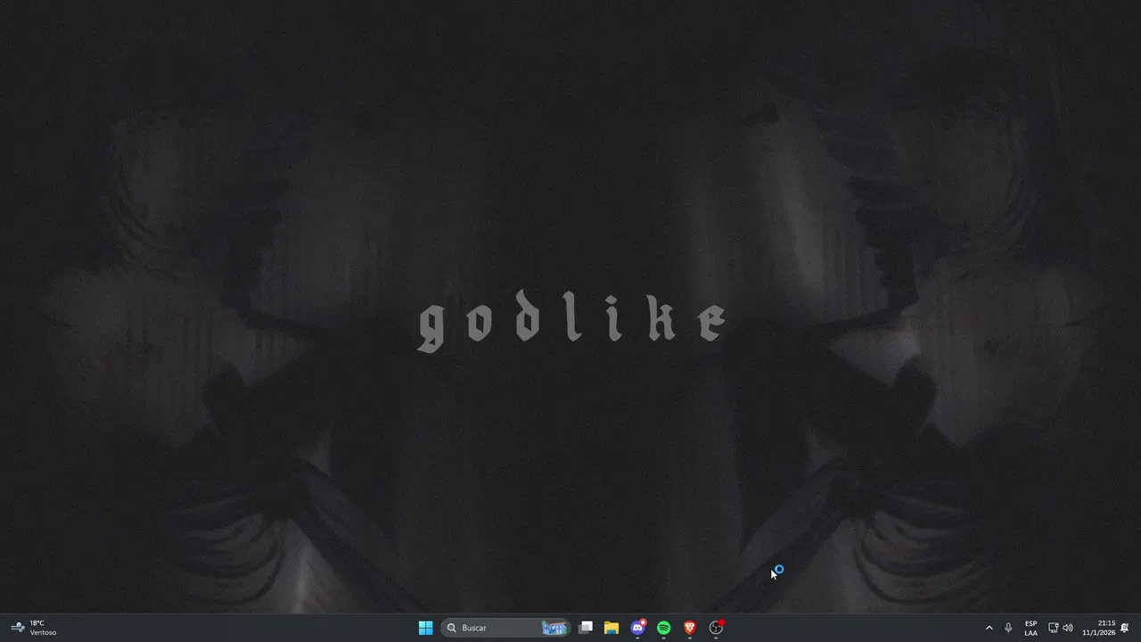Switch the ESP LAA input language
1141x642 pixels.
point(1030,628)
